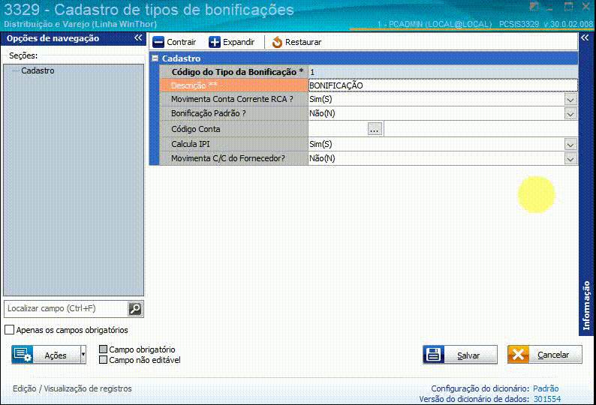Click the Bonificação Padrão ? label
This screenshot has height=405, width=596.
(208, 113)
